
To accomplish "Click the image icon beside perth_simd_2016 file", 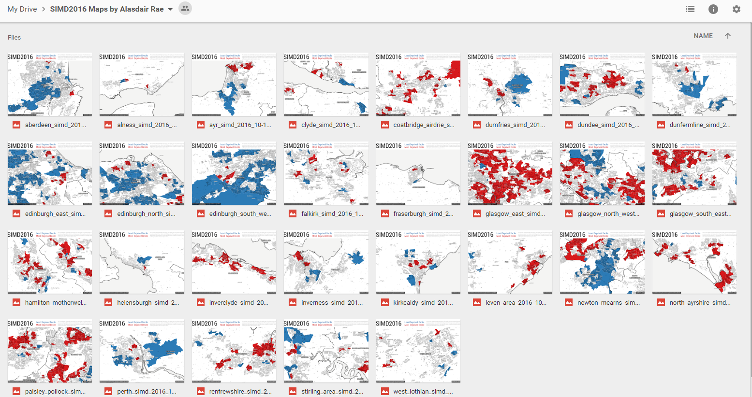I will click(108, 391).
